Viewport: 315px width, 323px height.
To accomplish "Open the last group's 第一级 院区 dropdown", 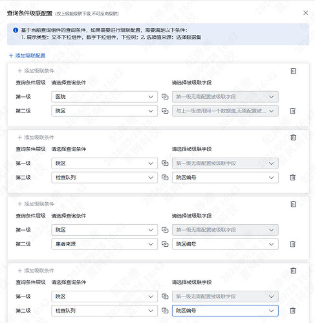I will [x=104, y=297].
